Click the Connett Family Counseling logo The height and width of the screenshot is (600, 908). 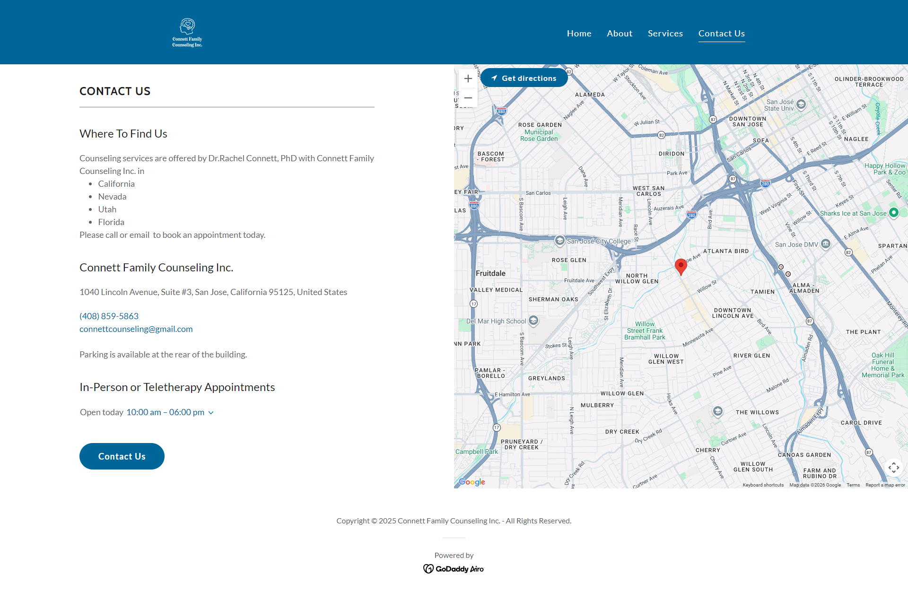(187, 33)
